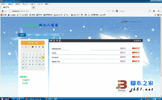Open friend zhaoliu's profile link
Image resolution: width=162 pixels, height=100 pixels.
click(56, 61)
